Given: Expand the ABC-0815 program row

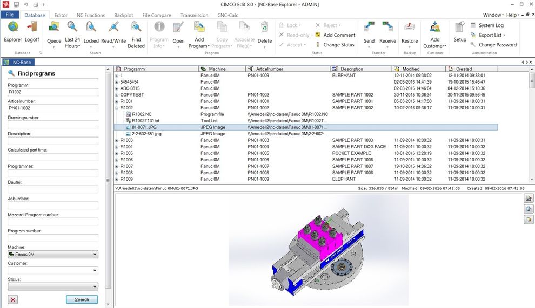Looking at the screenshot, I should [117, 88].
